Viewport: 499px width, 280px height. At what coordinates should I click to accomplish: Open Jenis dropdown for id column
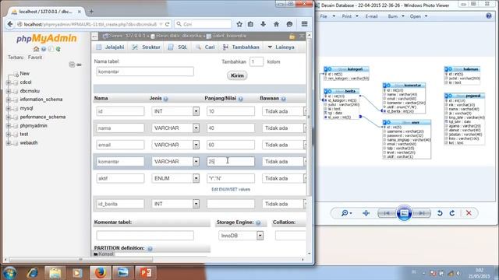[x=196, y=111]
